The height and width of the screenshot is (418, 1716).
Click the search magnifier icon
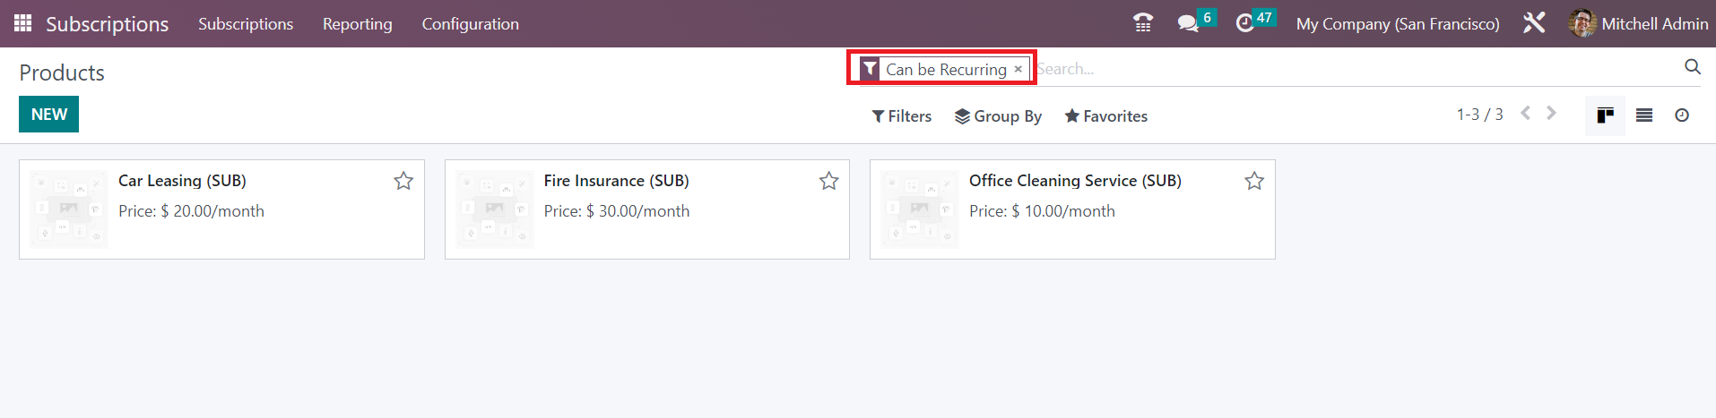pyautogui.click(x=1693, y=67)
